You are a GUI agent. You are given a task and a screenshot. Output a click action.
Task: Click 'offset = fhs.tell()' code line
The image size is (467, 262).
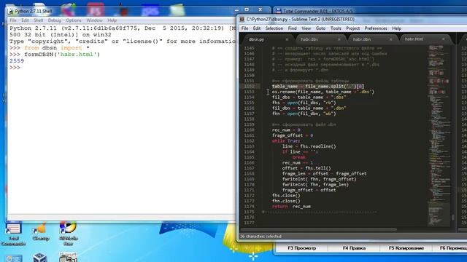[306, 168]
